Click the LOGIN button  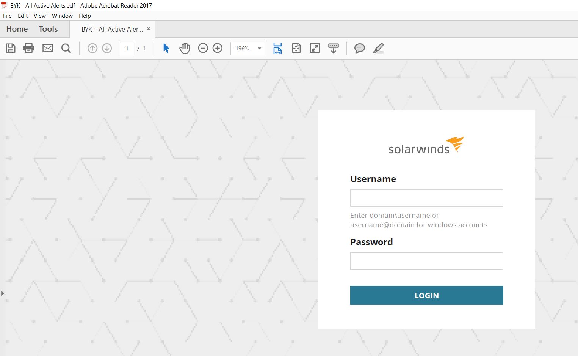click(x=427, y=295)
